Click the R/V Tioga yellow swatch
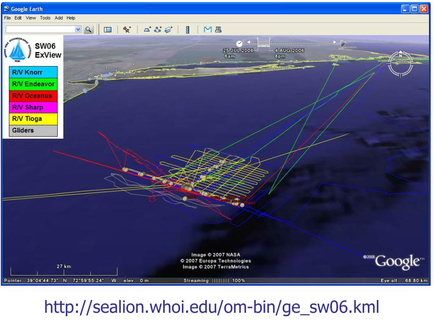 pyautogui.click(x=33, y=119)
